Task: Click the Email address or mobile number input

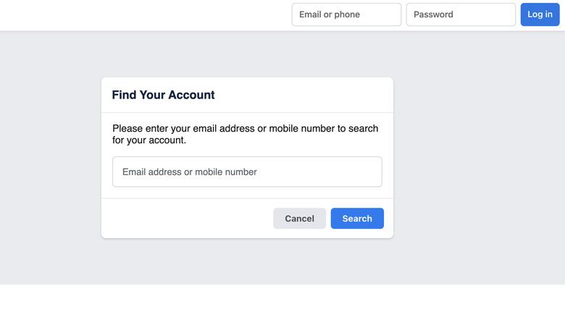Action: 247,172
